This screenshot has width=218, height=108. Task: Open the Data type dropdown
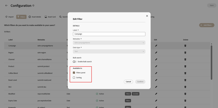click(109, 51)
